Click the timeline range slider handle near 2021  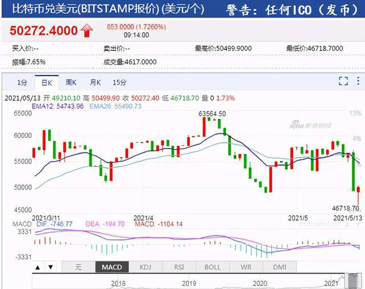click(354, 281)
